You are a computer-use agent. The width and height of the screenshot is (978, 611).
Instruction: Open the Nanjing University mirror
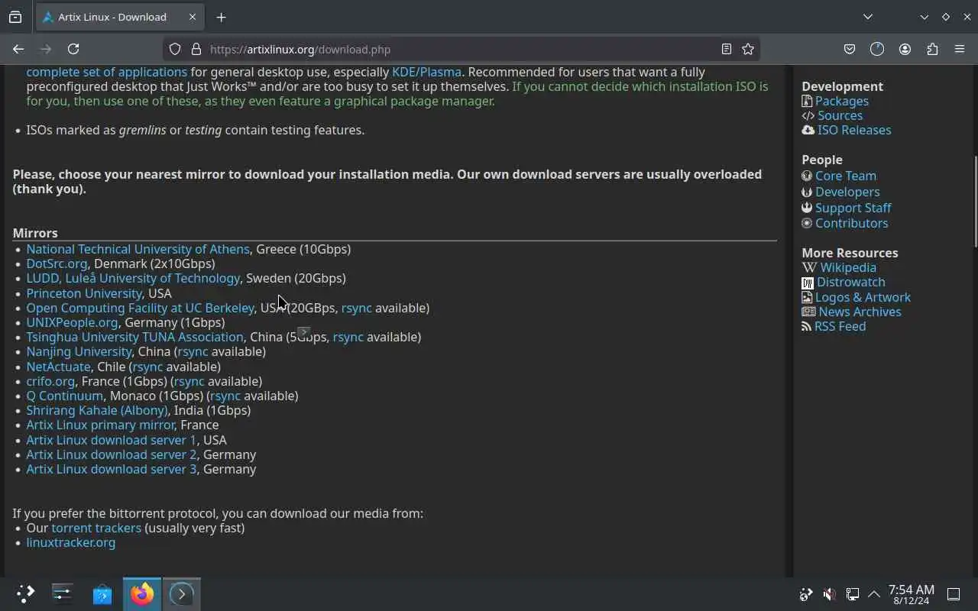click(x=79, y=351)
